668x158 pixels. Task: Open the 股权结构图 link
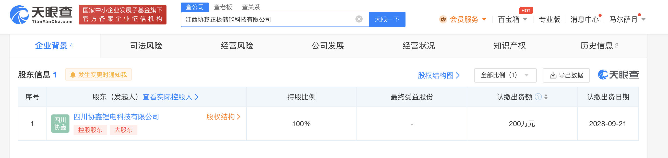pyautogui.click(x=438, y=75)
